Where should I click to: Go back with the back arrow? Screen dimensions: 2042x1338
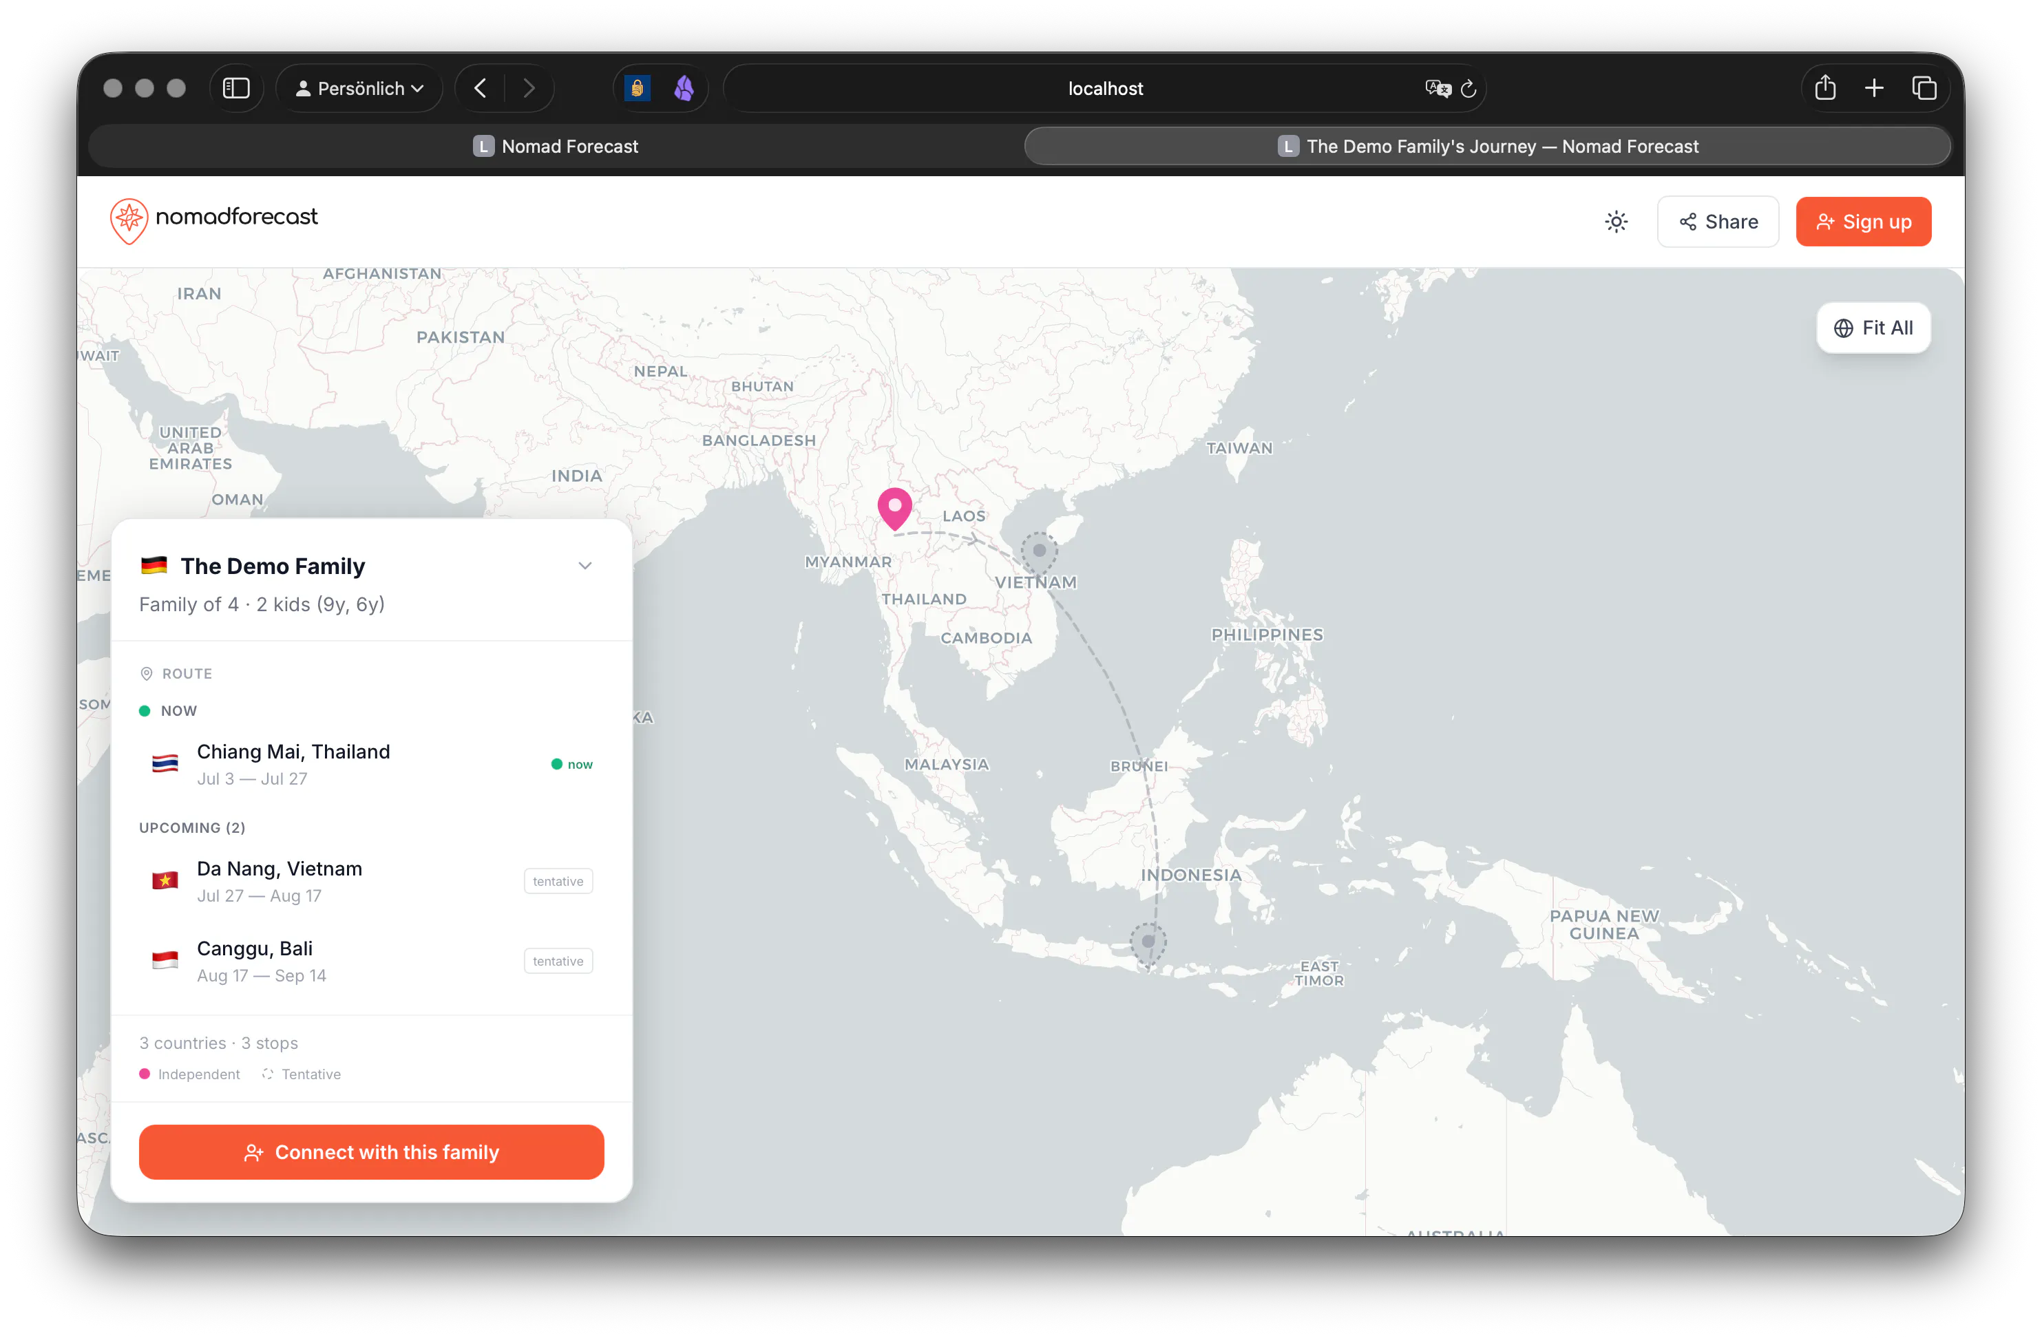(x=481, y=88)
